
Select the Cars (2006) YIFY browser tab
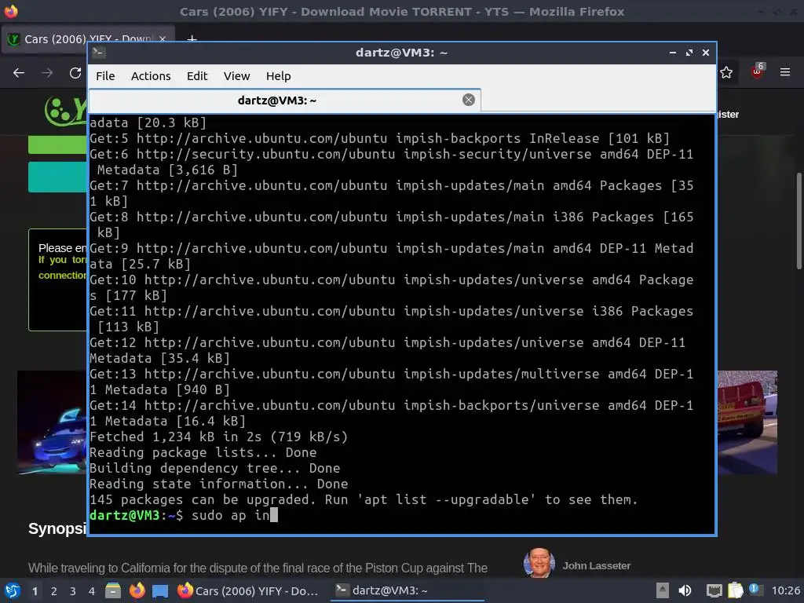[88, 39]
